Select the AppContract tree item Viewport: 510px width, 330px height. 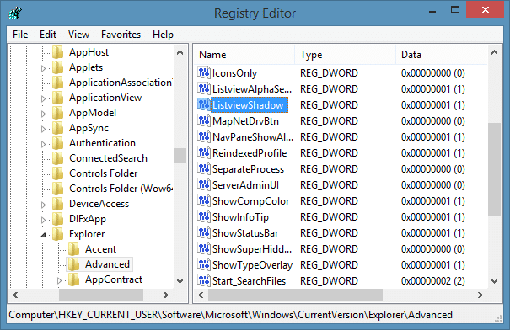coord(114,279)
